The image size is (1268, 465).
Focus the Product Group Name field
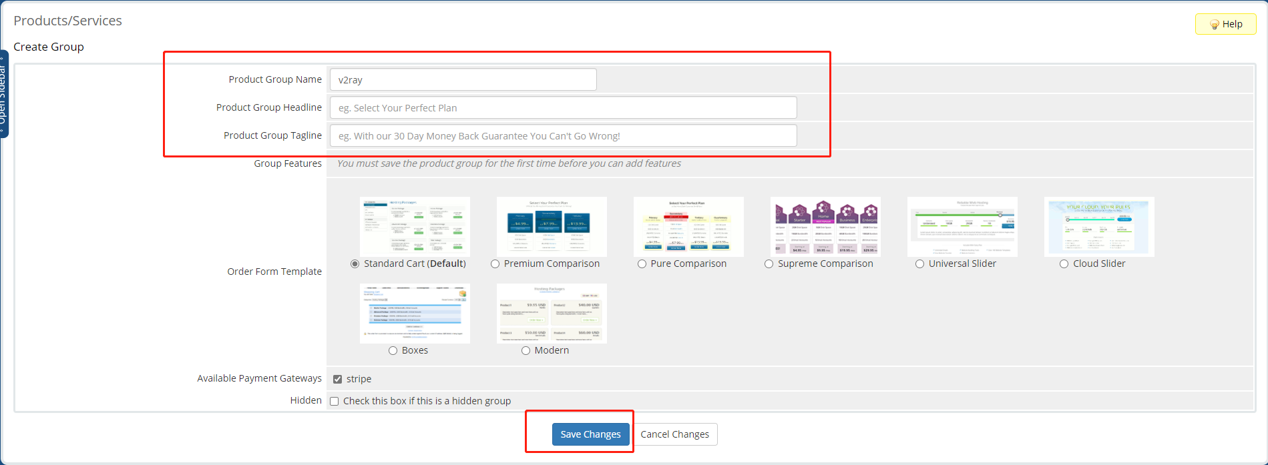(463, 80)
